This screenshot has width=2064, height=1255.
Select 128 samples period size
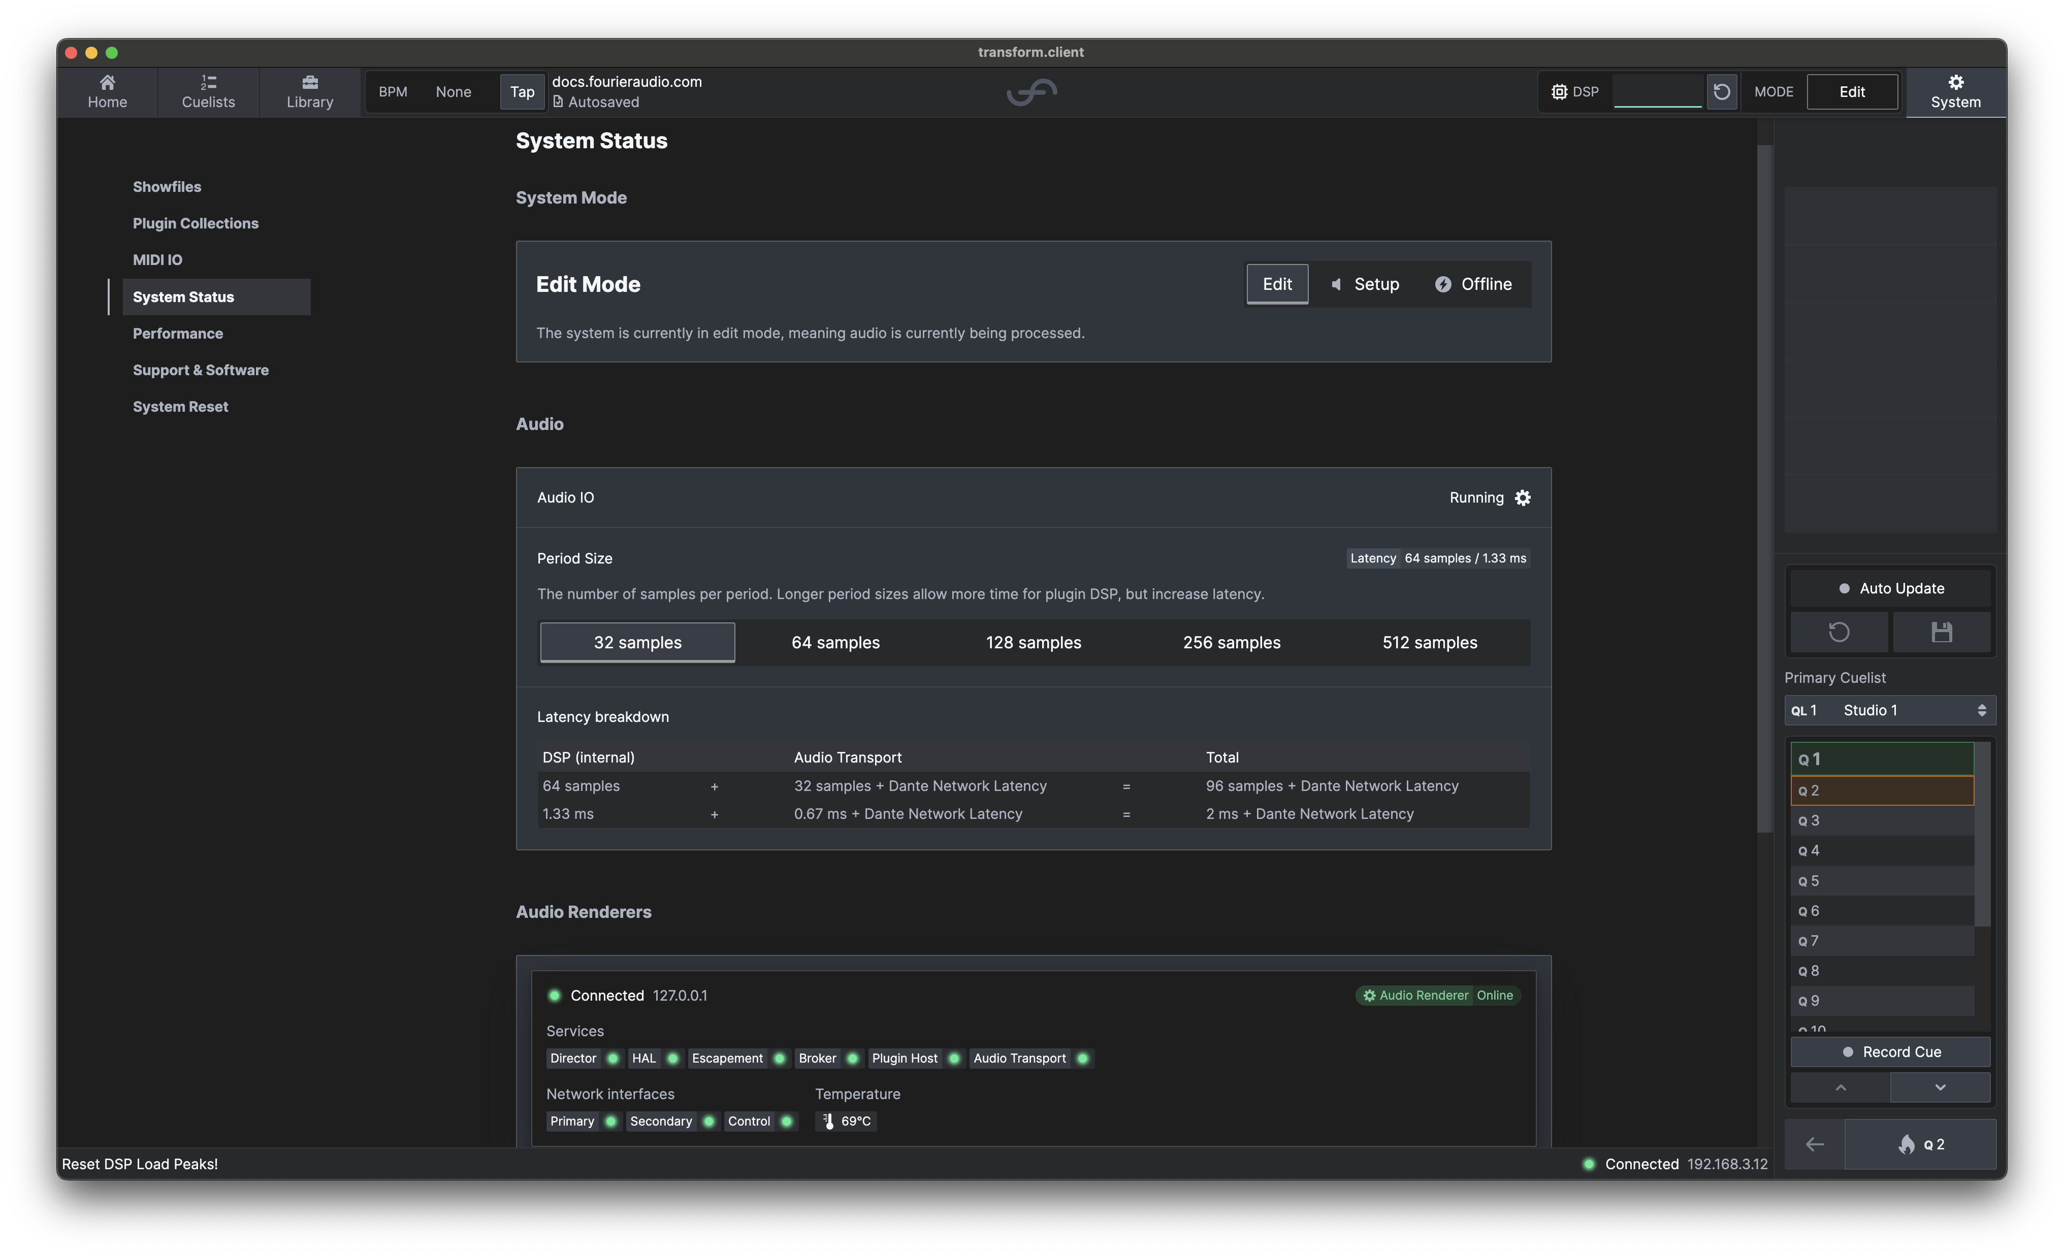tap(1034, 643)
